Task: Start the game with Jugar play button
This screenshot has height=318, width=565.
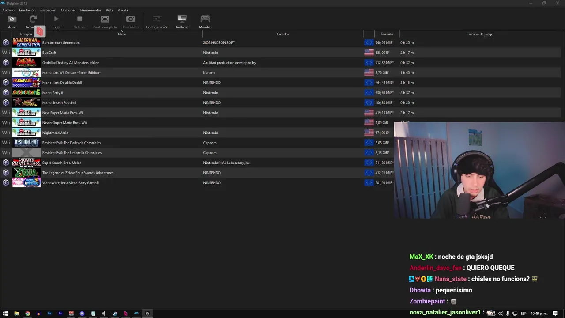Action: pos(56,19)
